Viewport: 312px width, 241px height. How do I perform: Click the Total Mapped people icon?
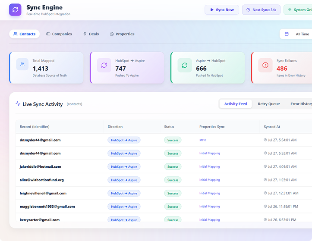[x=22, y=64]
